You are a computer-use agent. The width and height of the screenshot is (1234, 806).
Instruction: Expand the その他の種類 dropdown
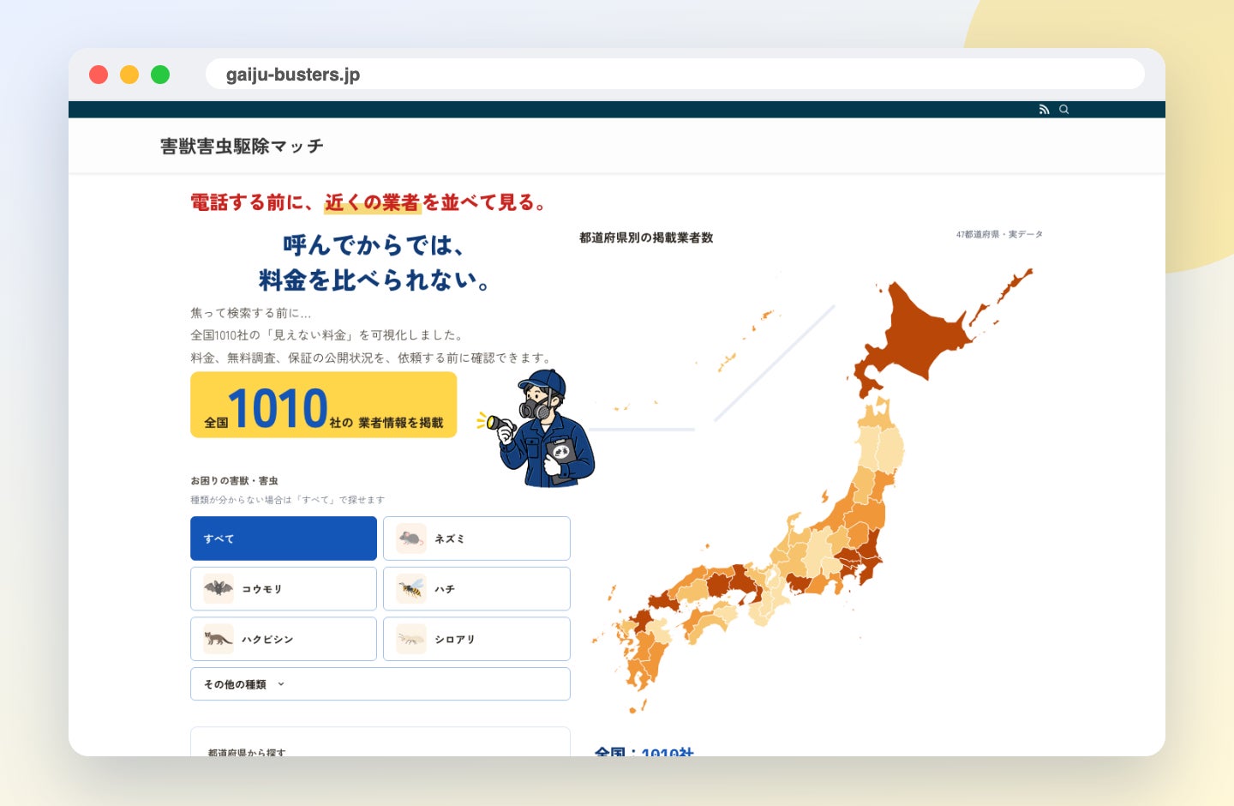point(380,684)
